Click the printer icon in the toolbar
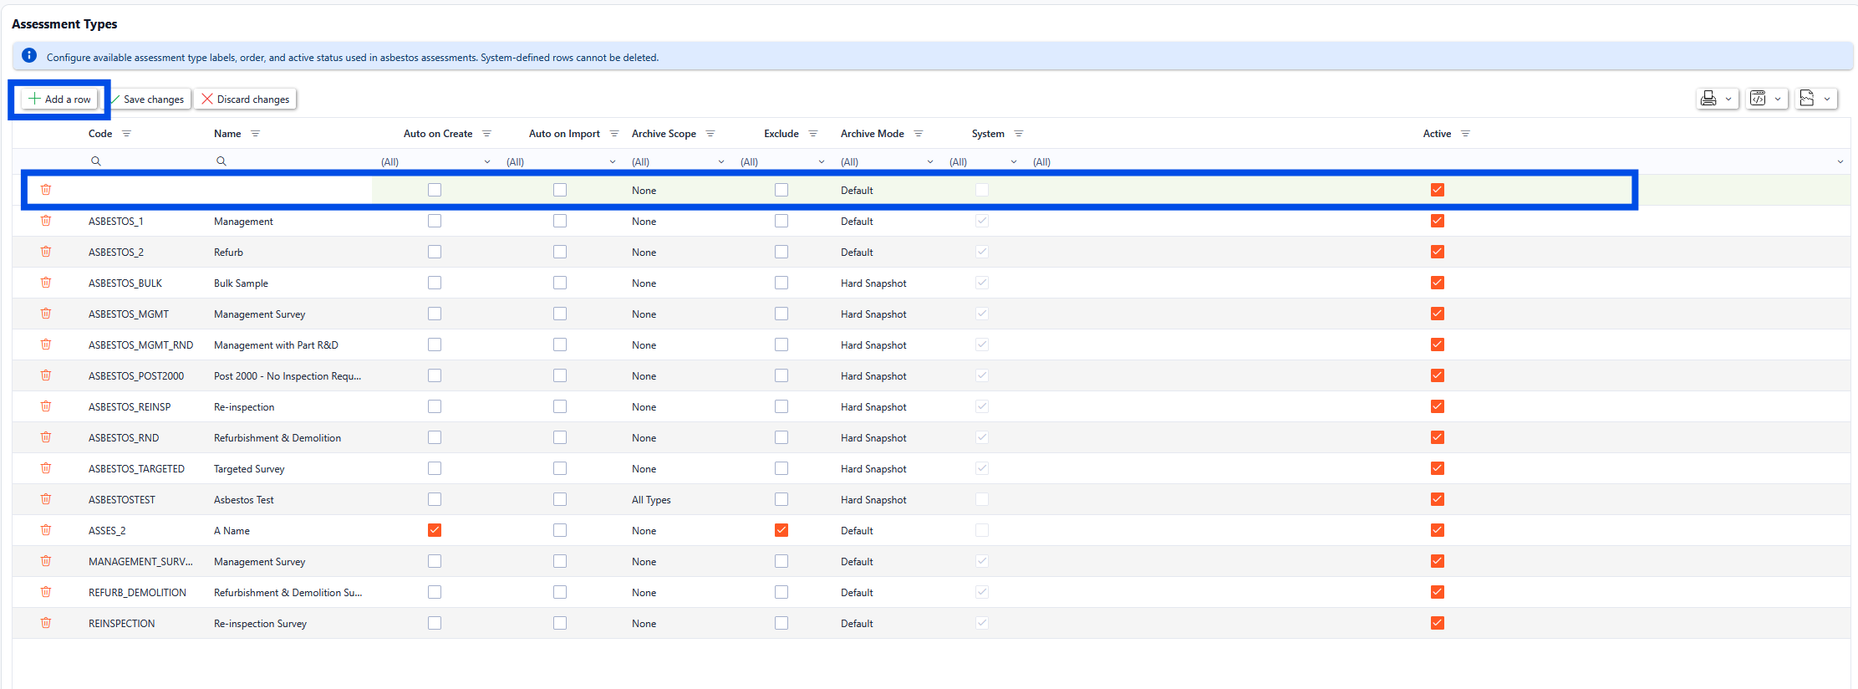 [x=1708, y=99]
